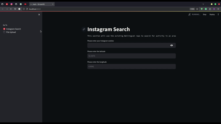Click the Bellingcat repo description text
Viewport: 221px width, 124px height.
coord(131,36)
